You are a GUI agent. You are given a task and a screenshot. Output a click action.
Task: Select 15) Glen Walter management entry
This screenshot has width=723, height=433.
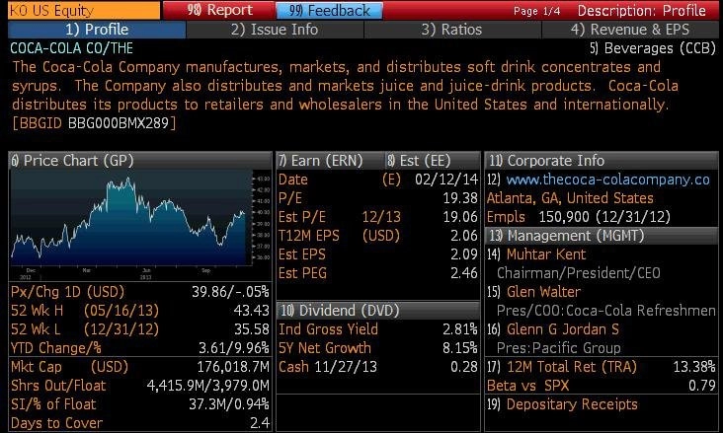tap(534, 292)
